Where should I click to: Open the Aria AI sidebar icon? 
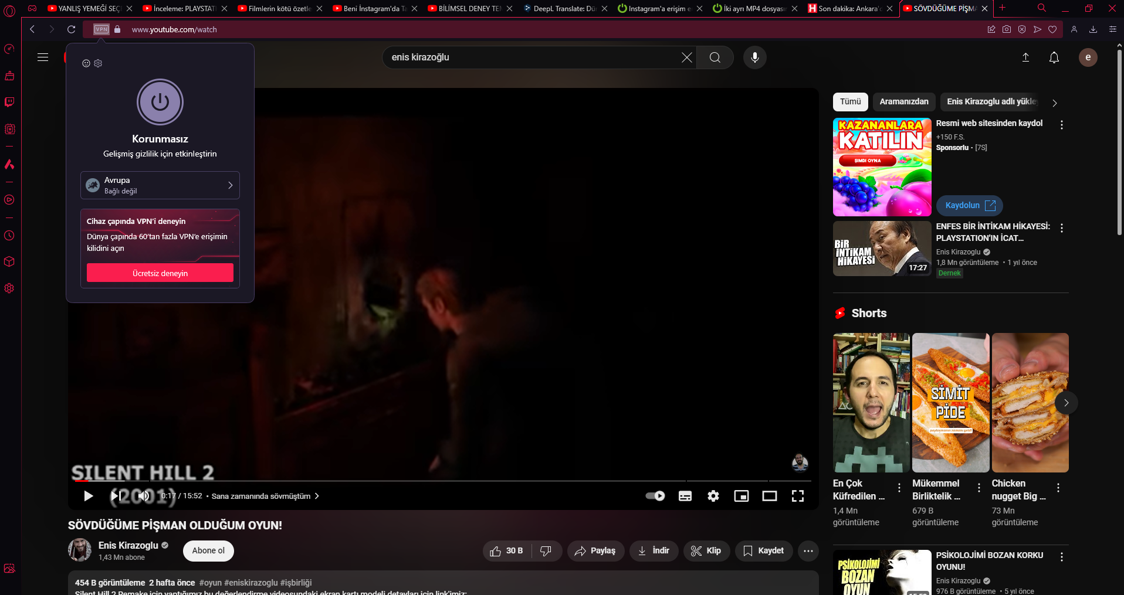click(x=9, y=165)
